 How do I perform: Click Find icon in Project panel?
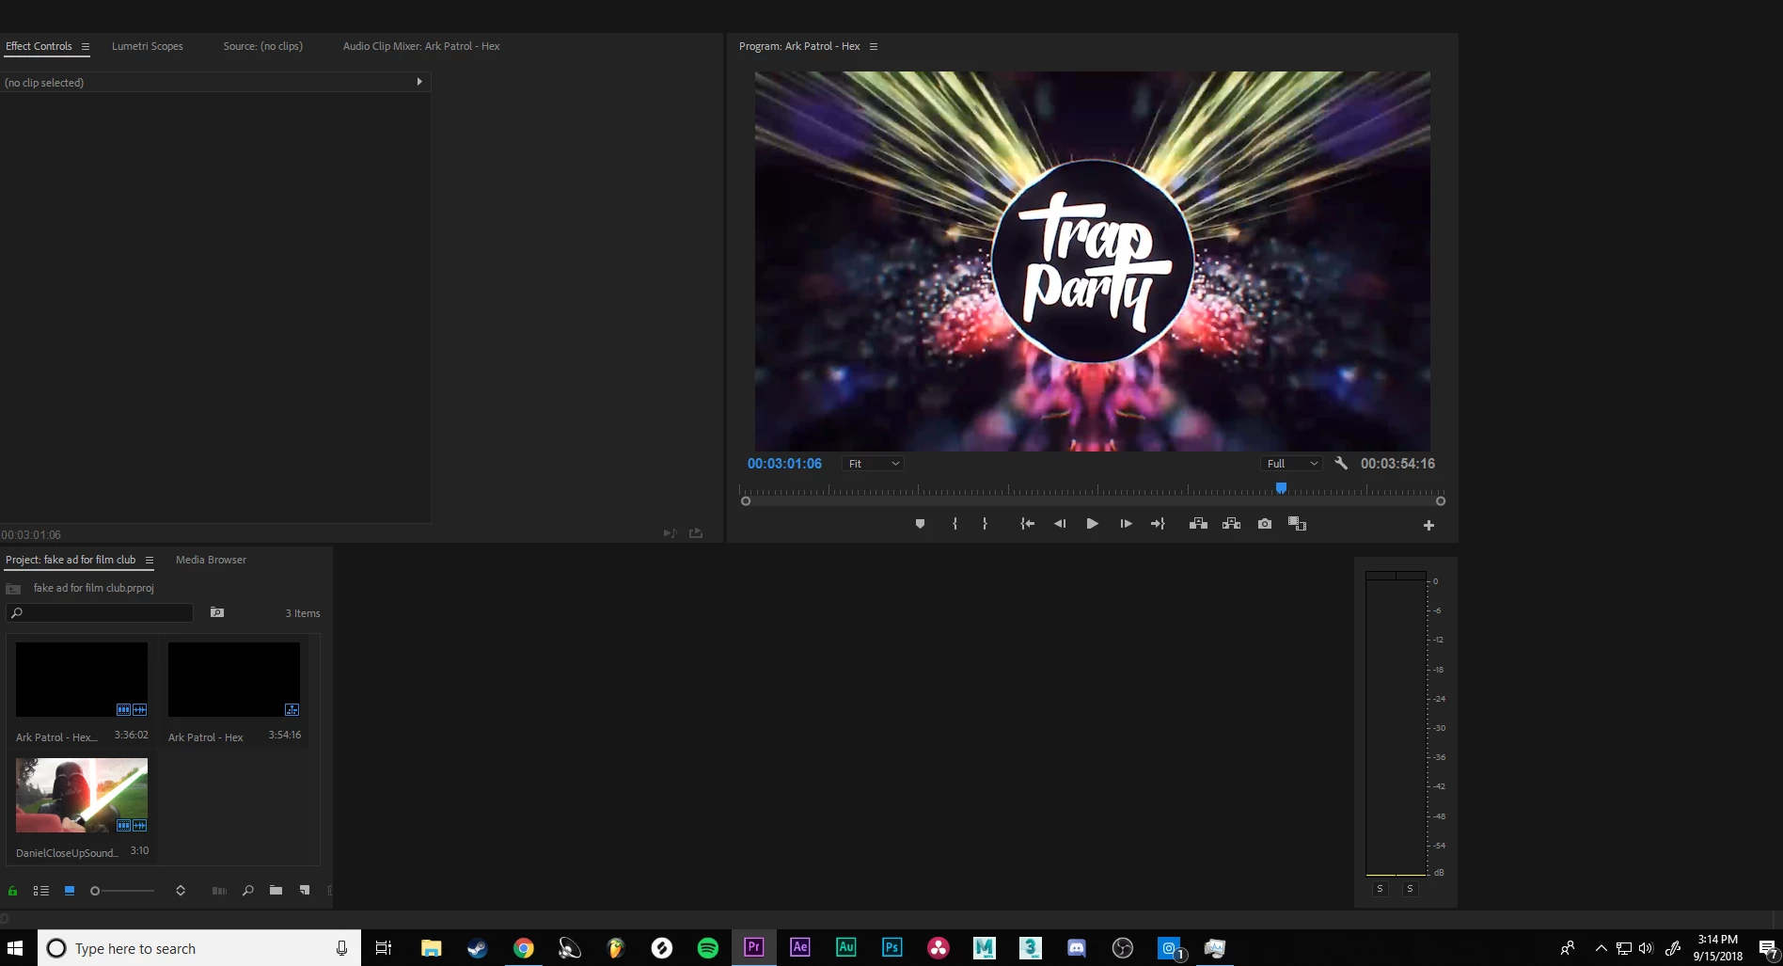tap(248, 891)
